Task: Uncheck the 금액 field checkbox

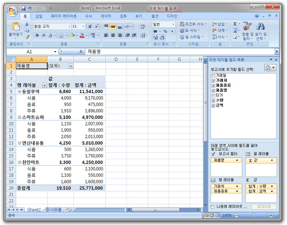Action: pos(213,106)
